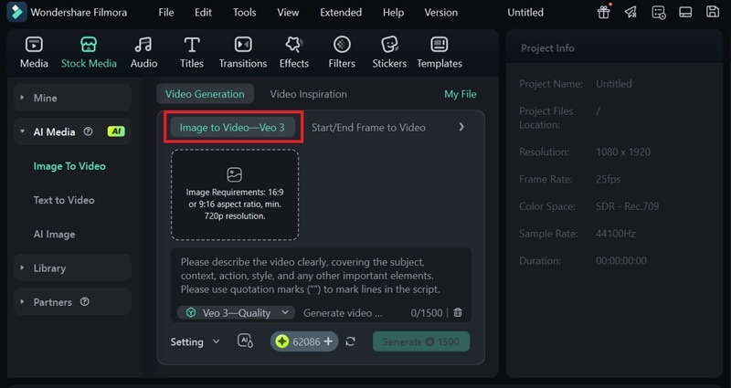Open the Filters panel
The image size is (731, 388).
[342, 52]
